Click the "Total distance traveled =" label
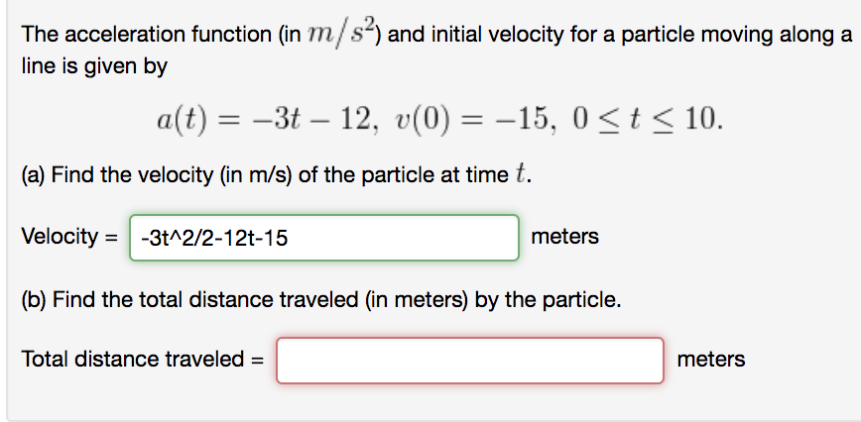 pos(142,360)
